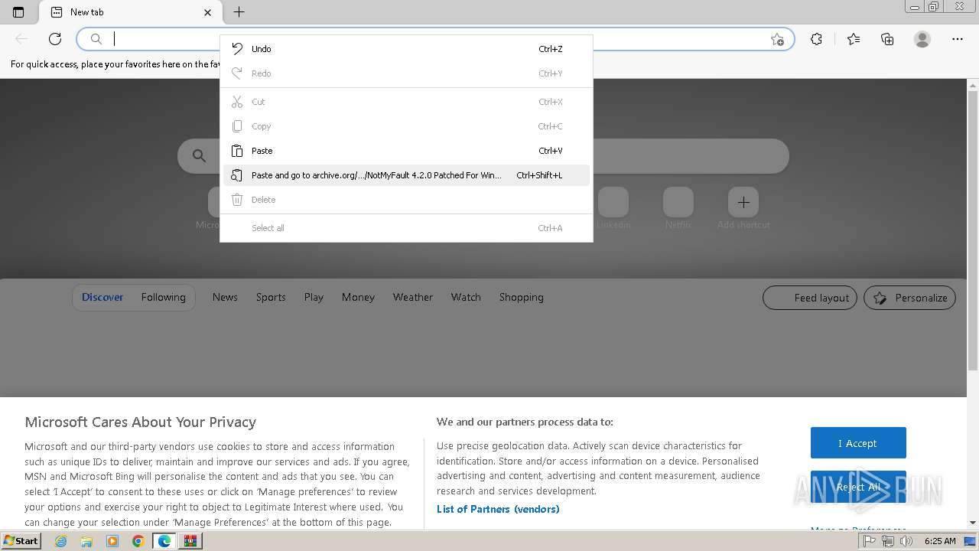The height and width of the screenshot is (551, 979).
Task: Open the Shopping category
Action: tap(522, 297)
